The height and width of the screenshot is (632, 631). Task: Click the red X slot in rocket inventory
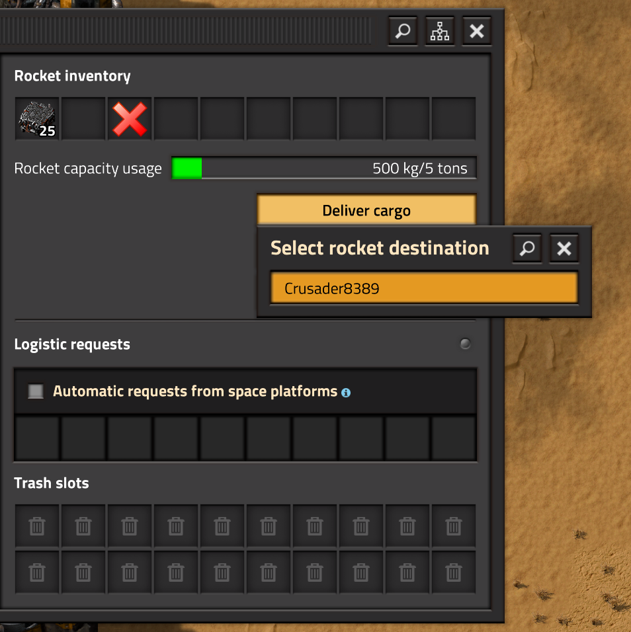[130, 118]
